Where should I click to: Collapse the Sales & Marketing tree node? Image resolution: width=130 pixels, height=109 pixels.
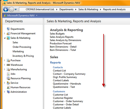pos(5,38)
